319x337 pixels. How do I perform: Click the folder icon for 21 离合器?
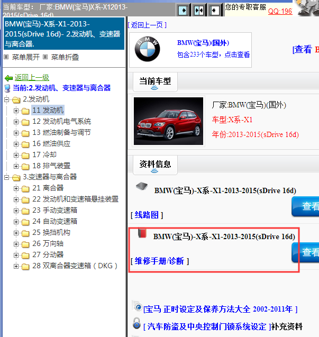[25, 189]
